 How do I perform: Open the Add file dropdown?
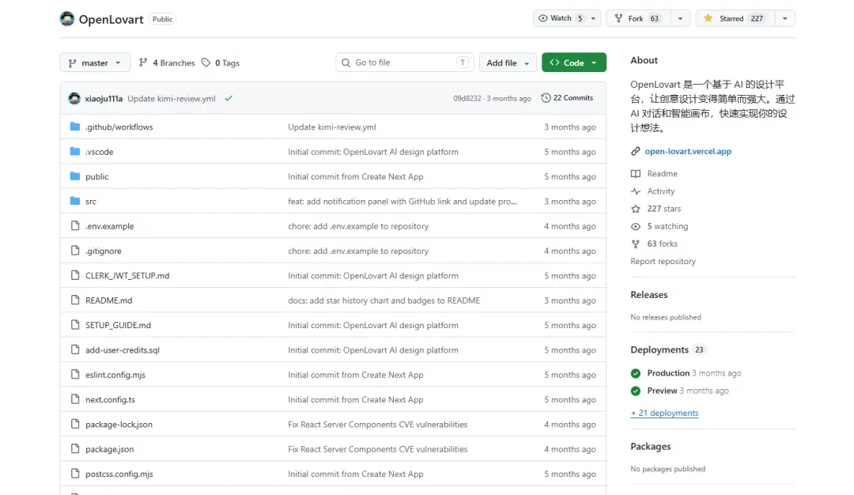508,62
